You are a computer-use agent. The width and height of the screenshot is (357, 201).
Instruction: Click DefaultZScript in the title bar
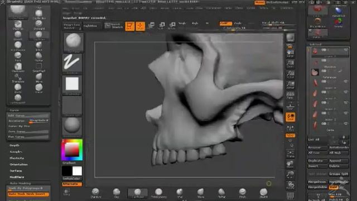pyautogui.click(x=277, y=2)
